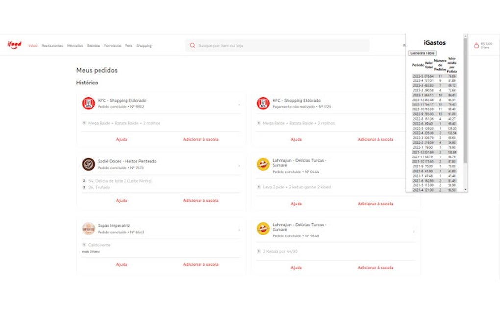This screenshot has height=313, width=500.
Task: Click 'Adicionar à sacola' on the '2 Kebab por 44,90' order
Action: (x=375, y=268)
